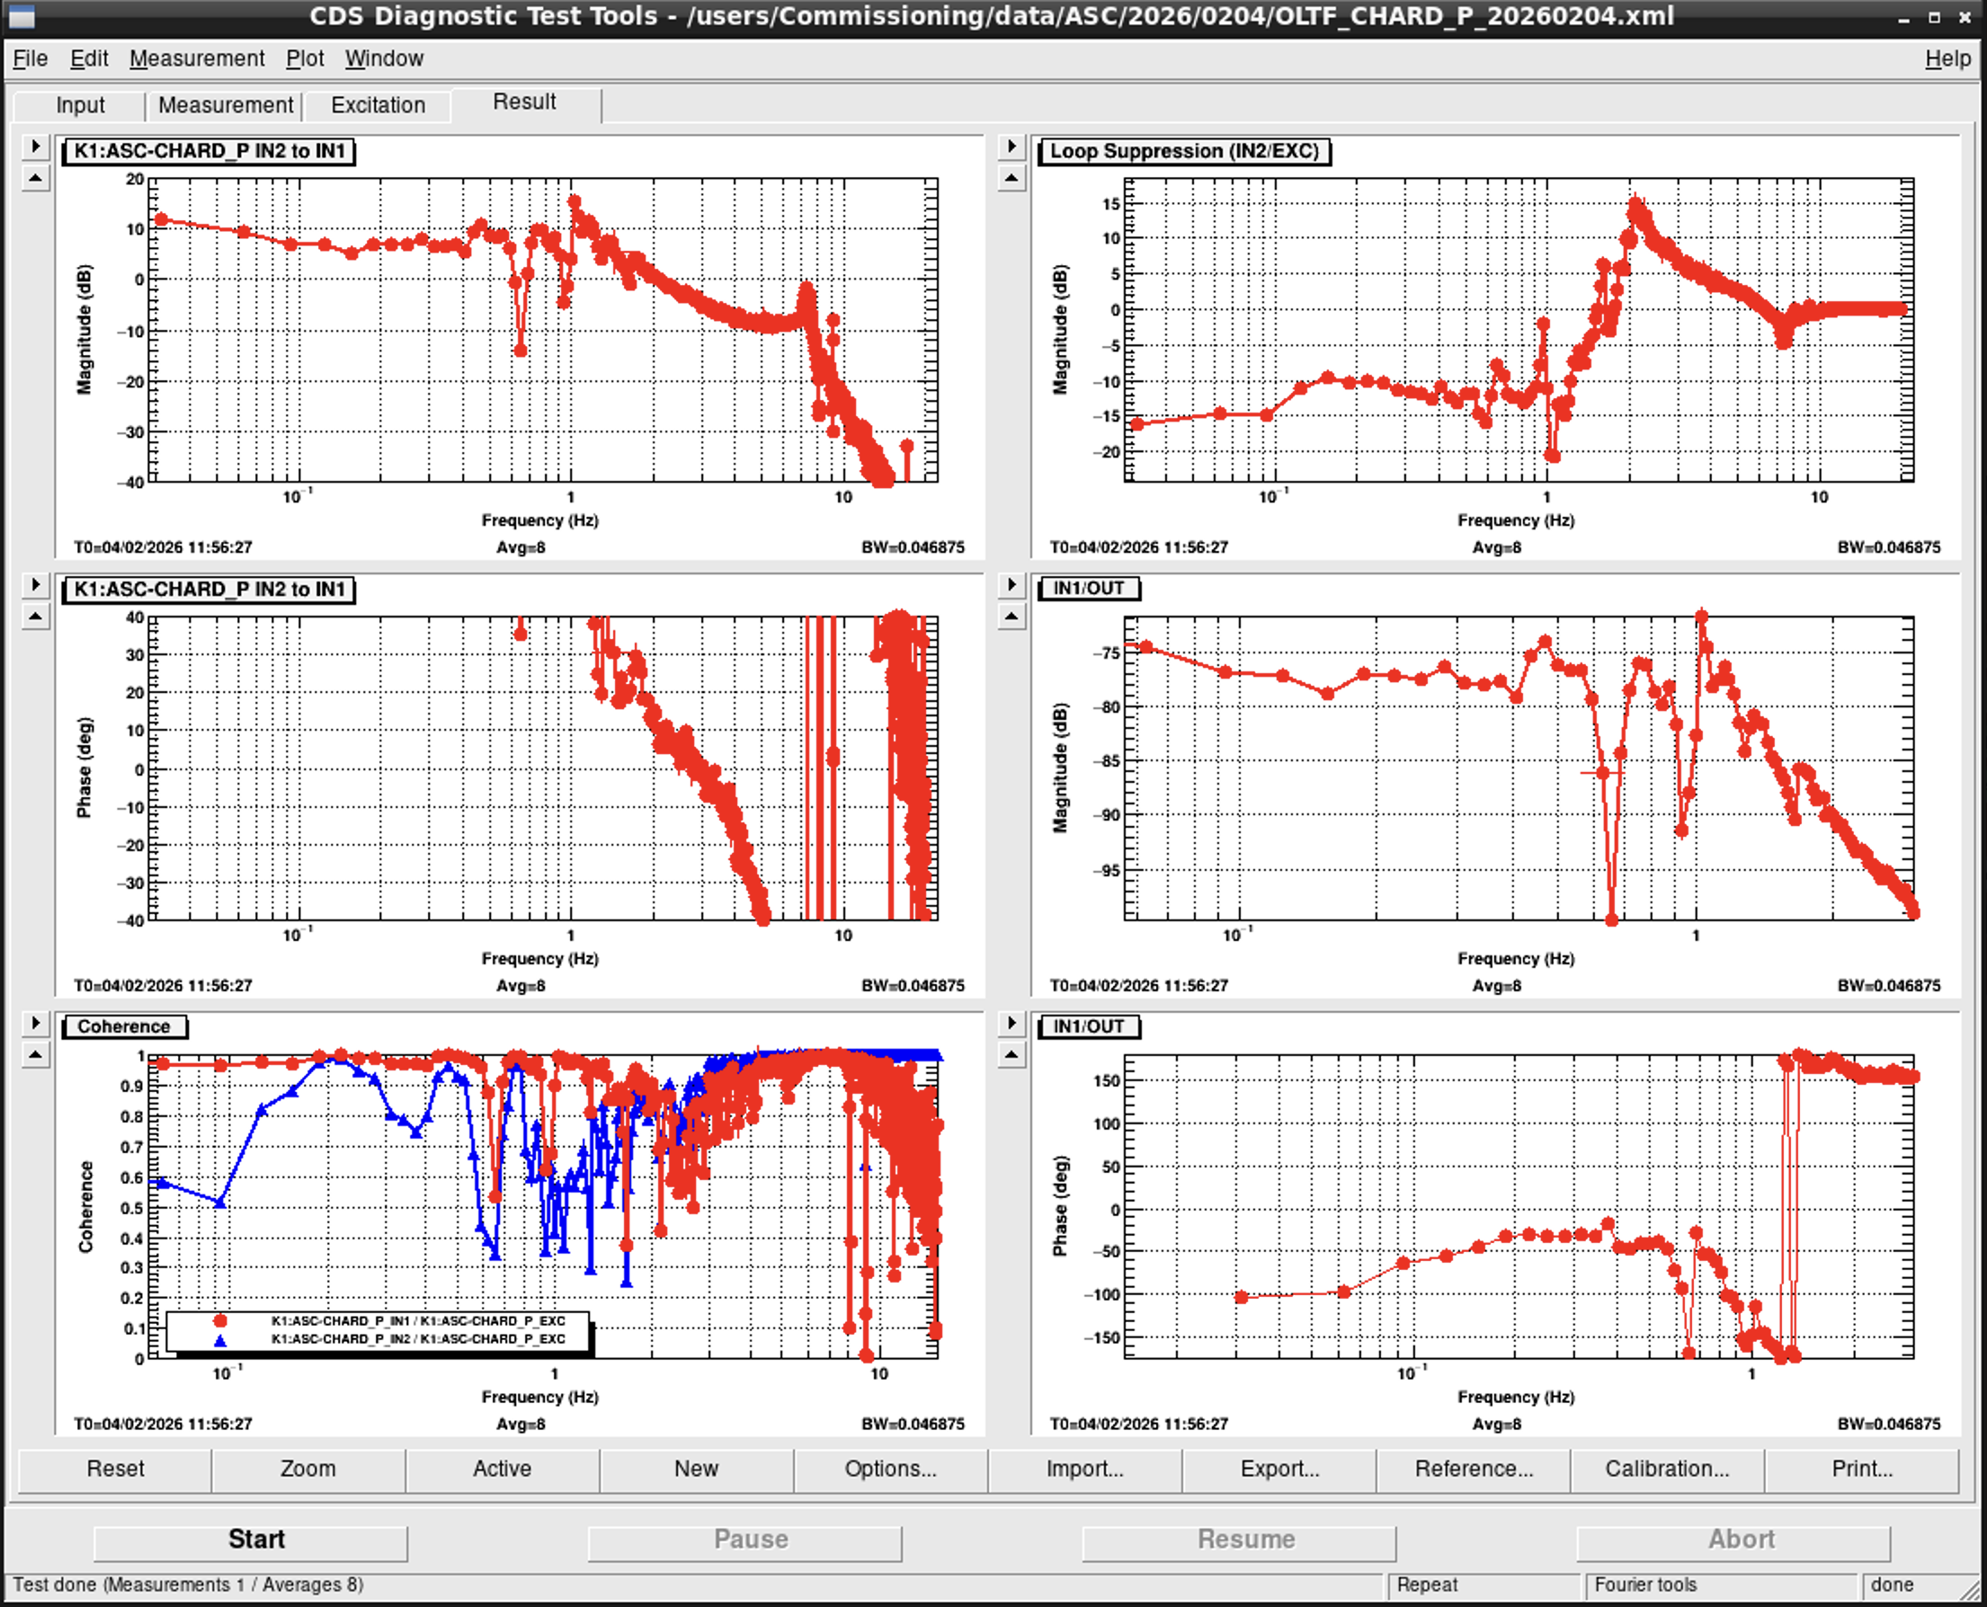The height and width of the screenshot is (1607, 1987).
Task: Click up-arrow icon beside top-left magnitude plot
Action: click(x=35, y=178)
